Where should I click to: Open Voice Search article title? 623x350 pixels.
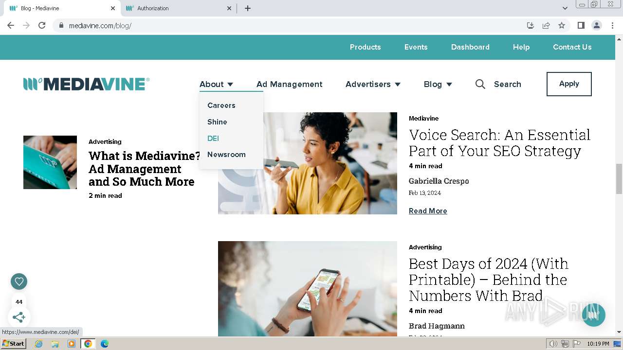(499, 143)
